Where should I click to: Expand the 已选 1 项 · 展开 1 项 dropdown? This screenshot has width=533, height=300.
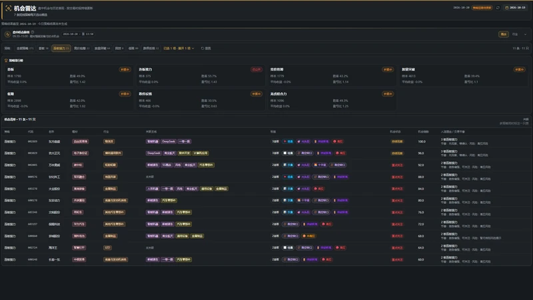point(179,48)
